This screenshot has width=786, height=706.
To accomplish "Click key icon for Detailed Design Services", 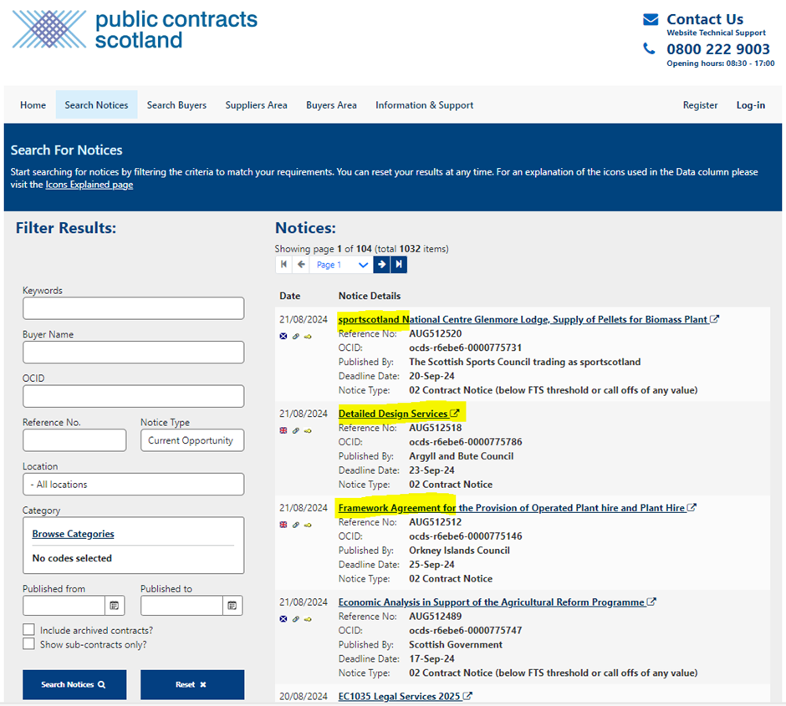I will pos(308,430).
